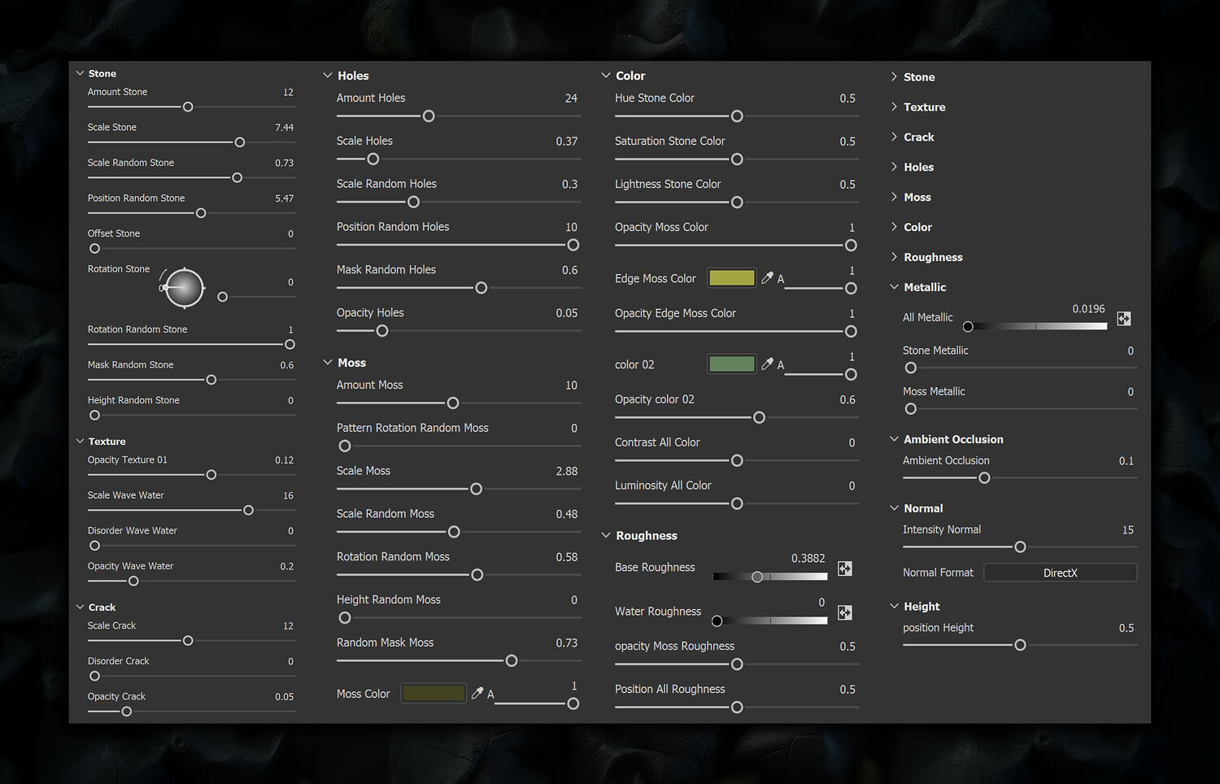The height and width of the screenshot is (784, 1220).
Task: Click the Water Roughness randomize icon
Action: [x=845, y=612]
